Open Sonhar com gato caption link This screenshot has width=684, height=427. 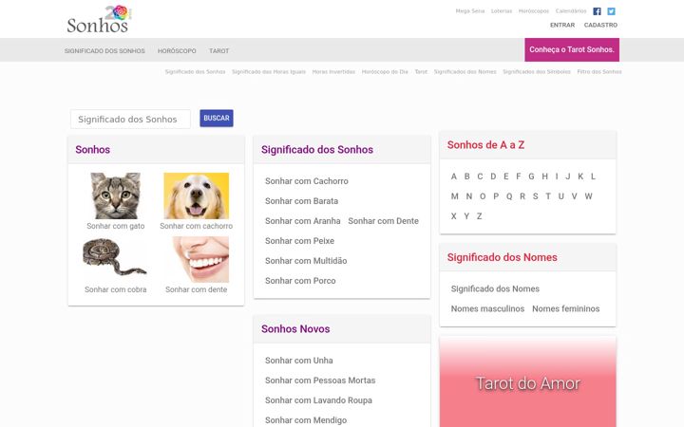tap(116, 226)
